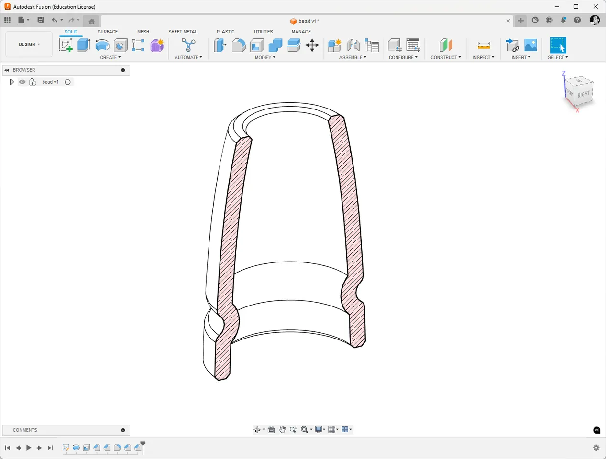This screenshot has width=606, height=459.
Task: Select the Pan tool in navigation bar
Action: coord(282,429)
